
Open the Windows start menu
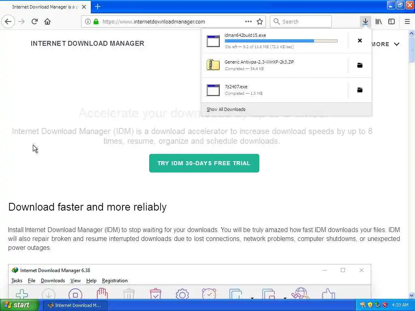(19, 305)
